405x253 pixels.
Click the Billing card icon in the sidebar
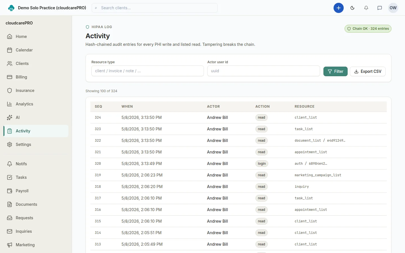click(10, 77)
